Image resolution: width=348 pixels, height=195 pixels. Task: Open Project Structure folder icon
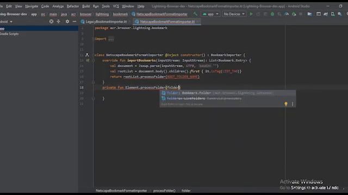pyautogui.click(x=309, y=14)
